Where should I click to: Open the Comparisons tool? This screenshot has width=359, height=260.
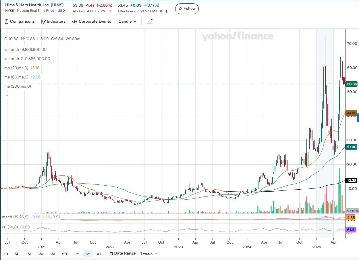[x=20, y=22]
